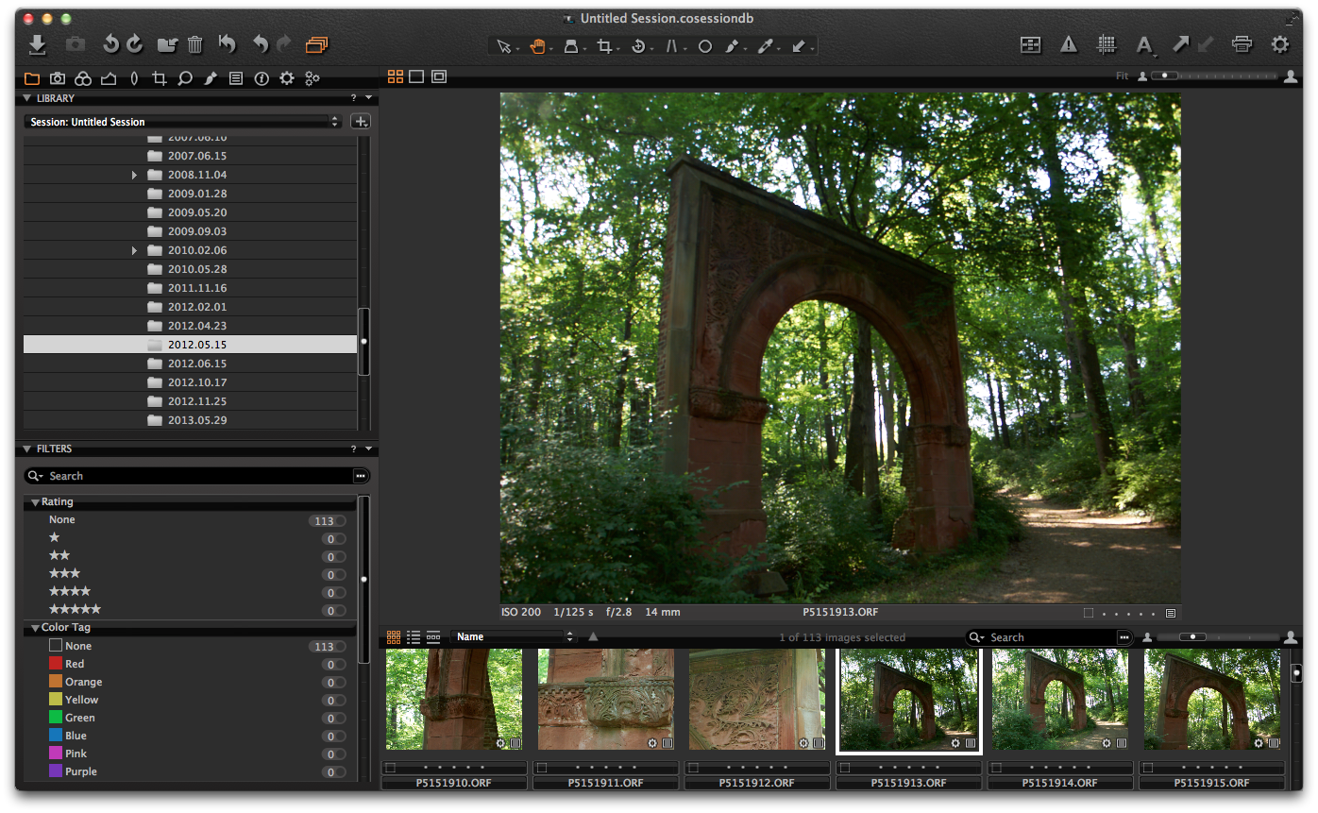Viewport: 1318px width, 813px height.
Task: Click the trash Delete icon
Action: [x=194, y=44]
